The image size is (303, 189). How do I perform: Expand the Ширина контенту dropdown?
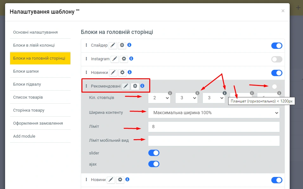click(x=214, y=113)
